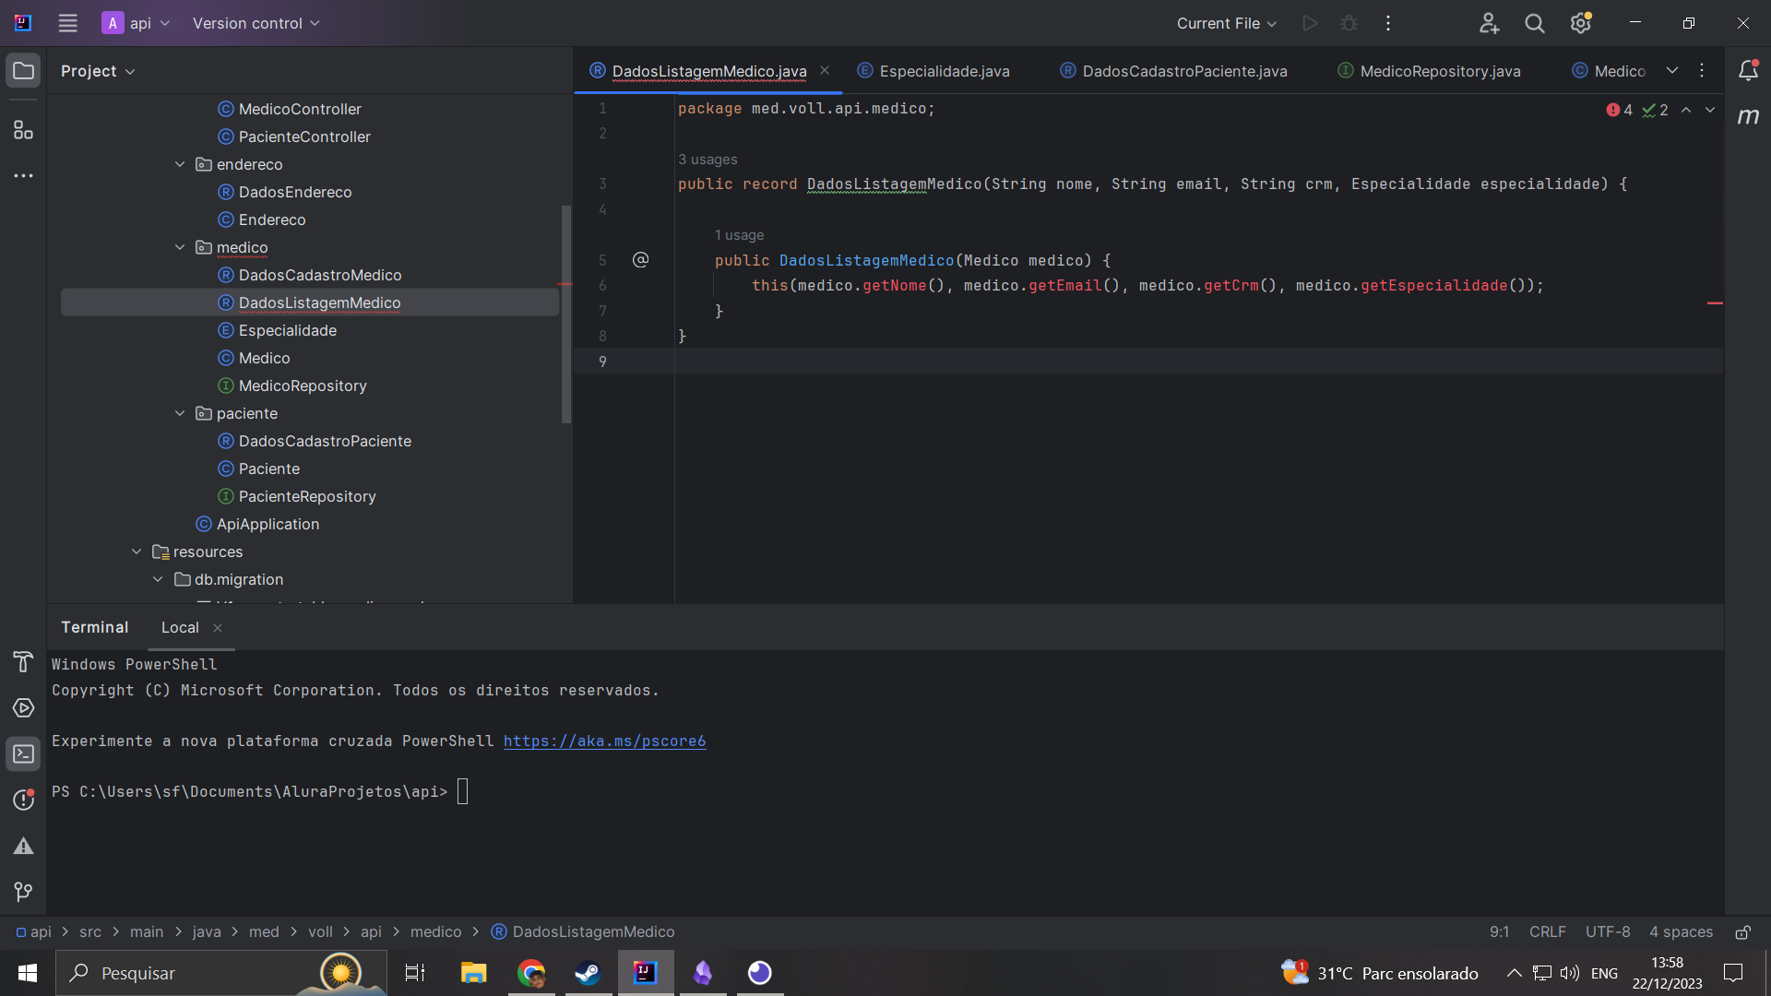Select PacienteRepository in project tree

[307, 496]
